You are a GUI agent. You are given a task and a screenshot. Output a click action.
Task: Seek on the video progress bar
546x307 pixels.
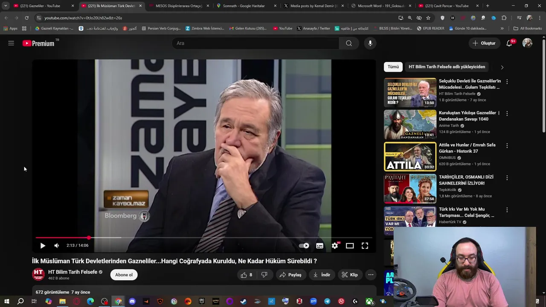[204, 237]
